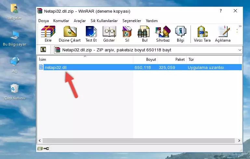
Task: Go up one folder level
Action: [43, 49]
